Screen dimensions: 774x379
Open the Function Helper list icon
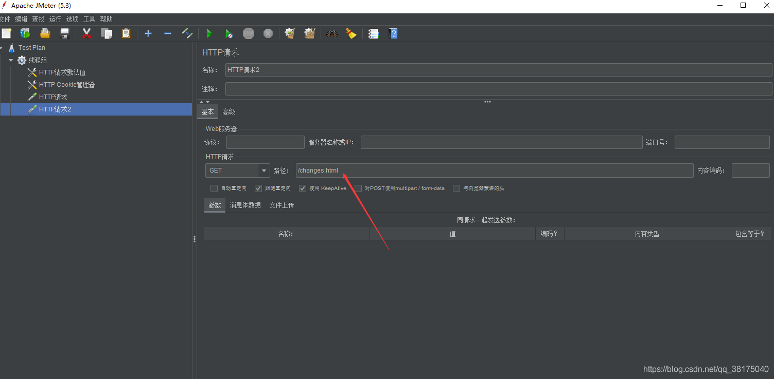374,33
